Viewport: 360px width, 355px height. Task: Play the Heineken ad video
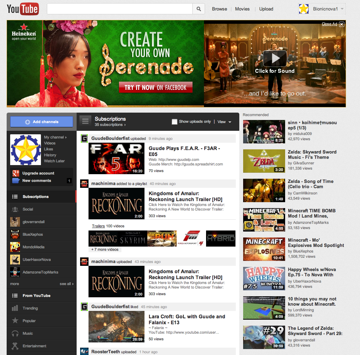(275, 58)
